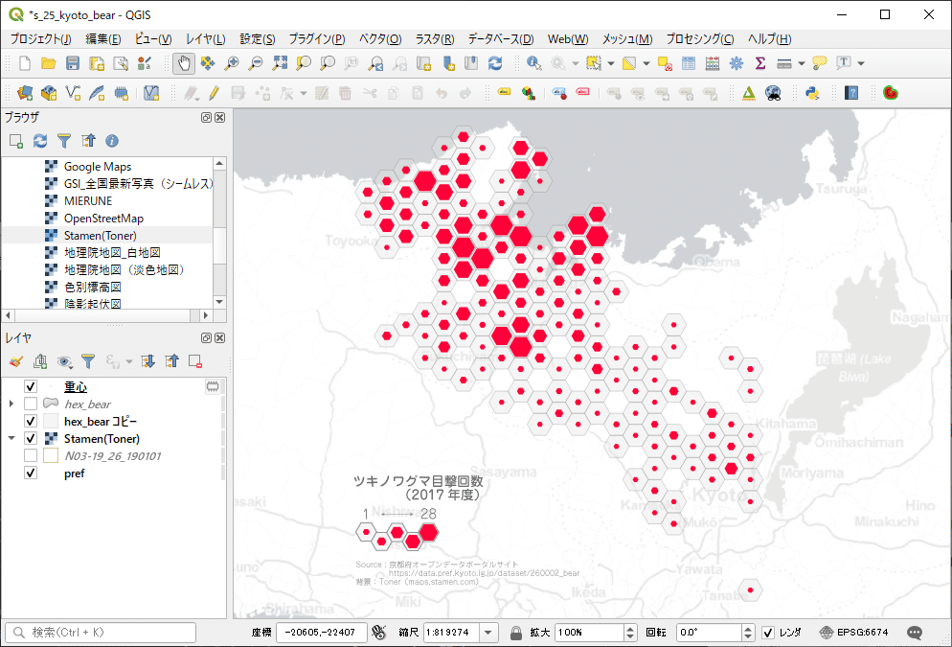Click the filter legend funnel icon in Layers panel
952x647 pixels.
tap(88, 361)
